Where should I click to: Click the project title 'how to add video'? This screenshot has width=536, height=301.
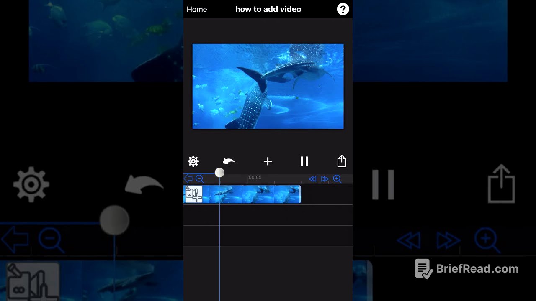pyautogui.click(x=268, y=9)
